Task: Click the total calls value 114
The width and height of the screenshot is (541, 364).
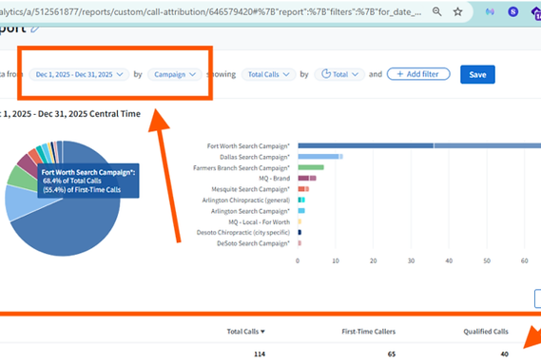Action: tap(260, 354)
